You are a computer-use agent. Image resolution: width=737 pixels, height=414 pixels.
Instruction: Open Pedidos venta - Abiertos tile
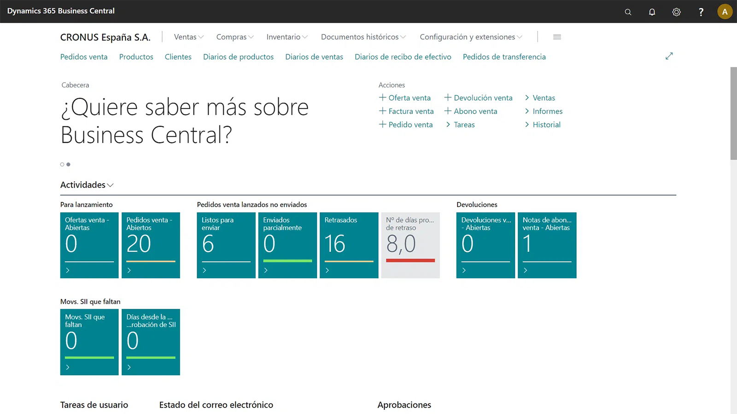tap(151, 245)
